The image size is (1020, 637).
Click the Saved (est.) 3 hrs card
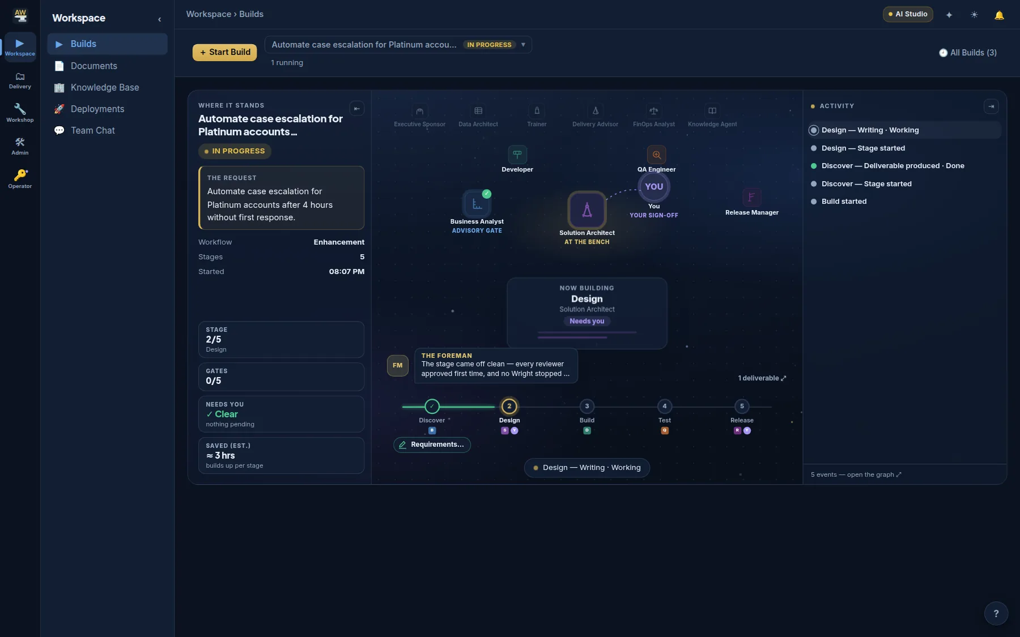(281, 456)
